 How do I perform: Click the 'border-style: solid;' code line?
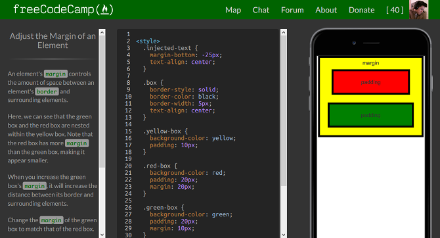[184, 89]
